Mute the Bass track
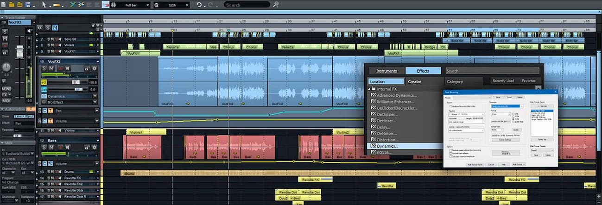Viewport: 602px width, 205px height. click(x=52, y=147)
